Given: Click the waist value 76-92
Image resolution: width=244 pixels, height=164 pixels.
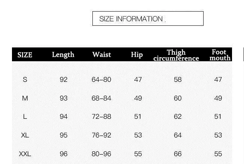Looking at the screenshot, I should click(101, 135).
